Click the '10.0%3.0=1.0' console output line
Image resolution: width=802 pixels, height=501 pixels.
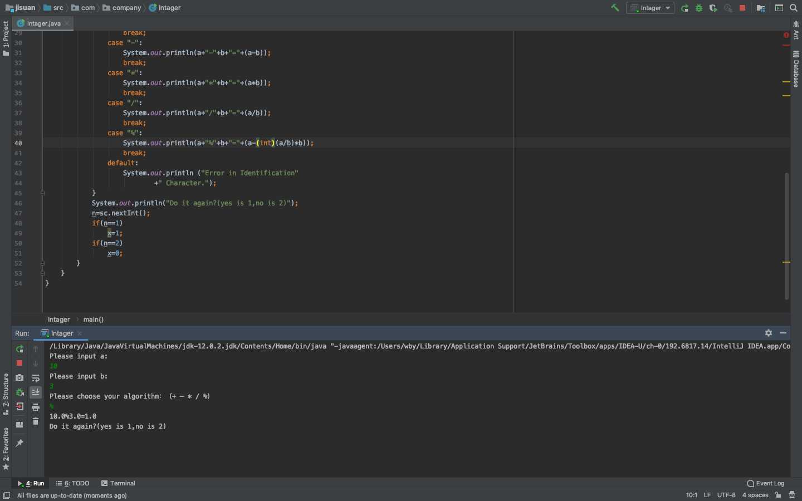(x=73, y=416)
